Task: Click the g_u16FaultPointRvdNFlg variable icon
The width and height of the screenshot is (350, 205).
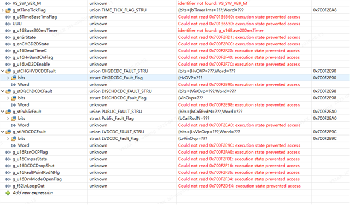Action: click(x=8, y=172)
